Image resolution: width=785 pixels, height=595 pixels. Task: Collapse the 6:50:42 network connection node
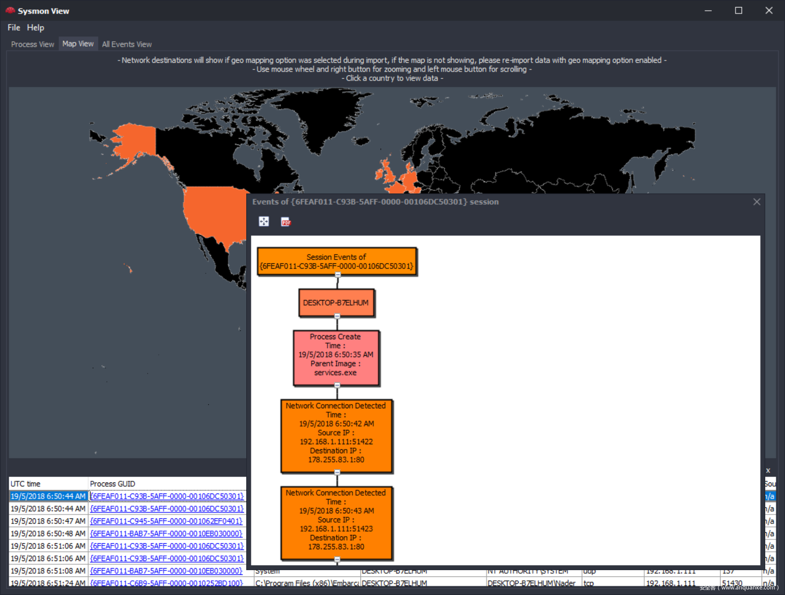pos(337,472)
